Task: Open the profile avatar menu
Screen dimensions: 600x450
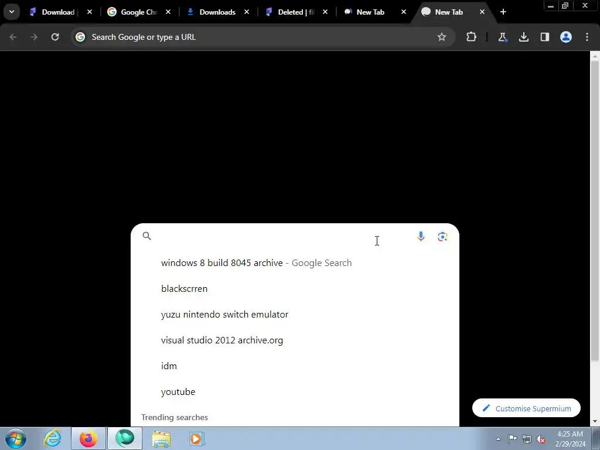Action: tap(566, 37)
